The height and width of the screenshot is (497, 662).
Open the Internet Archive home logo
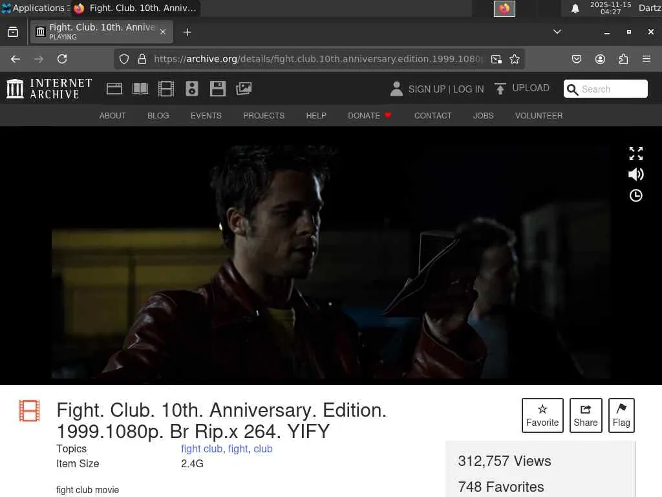coord(49,89)
